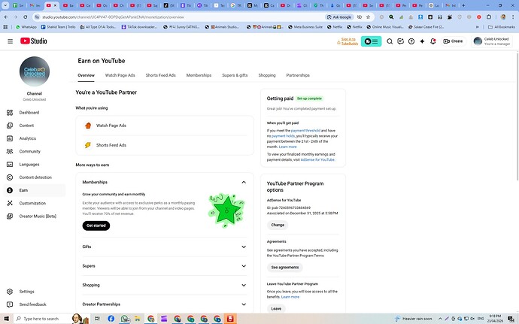Follow the payment holds link
Image resolution: width=519 pixels, height=324 pixels.
[x=283, y=136]
